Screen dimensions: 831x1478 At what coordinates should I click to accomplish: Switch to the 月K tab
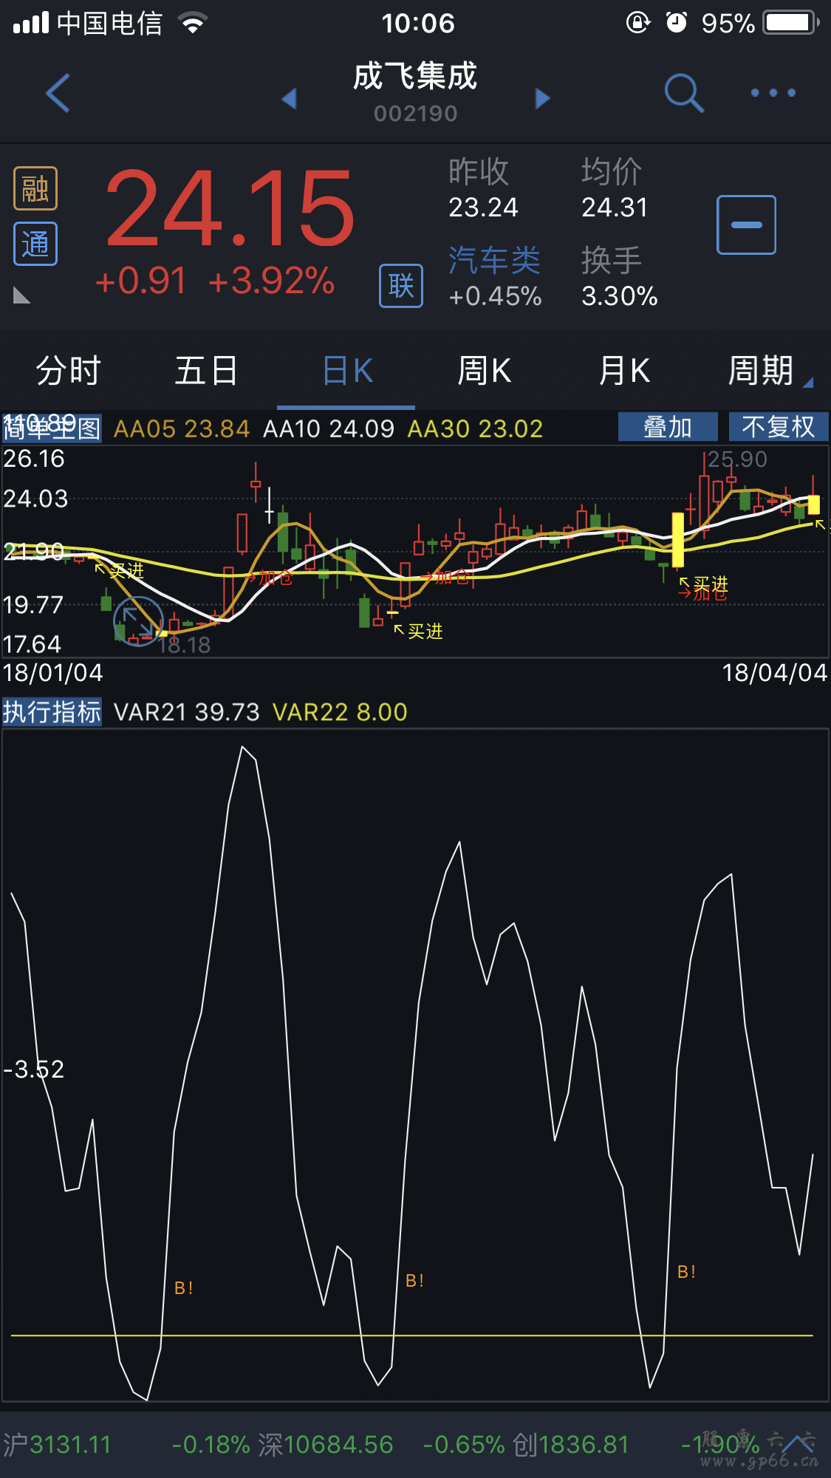[624, 371]
